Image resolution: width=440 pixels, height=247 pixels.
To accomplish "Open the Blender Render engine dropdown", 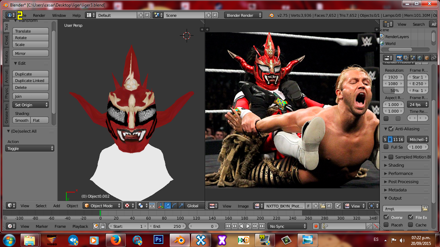I will coord(243,15).
